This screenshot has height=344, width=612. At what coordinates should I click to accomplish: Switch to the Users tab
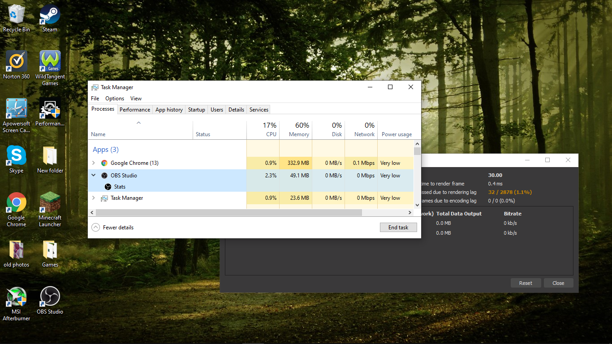point(217,110)
